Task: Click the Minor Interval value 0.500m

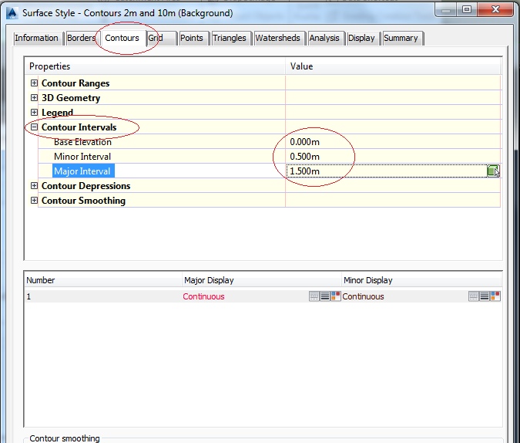Action: 305,157
